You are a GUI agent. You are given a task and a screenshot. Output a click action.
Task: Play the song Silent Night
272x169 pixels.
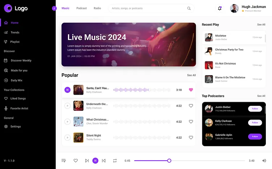(x=67, y=138)
